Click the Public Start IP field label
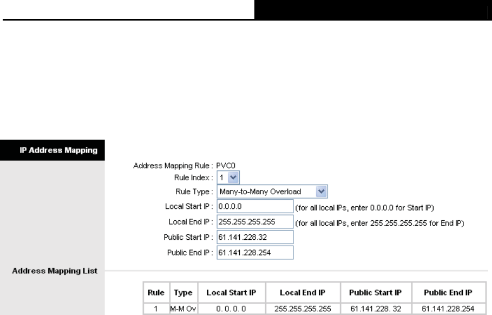 (x=188, y=237)
